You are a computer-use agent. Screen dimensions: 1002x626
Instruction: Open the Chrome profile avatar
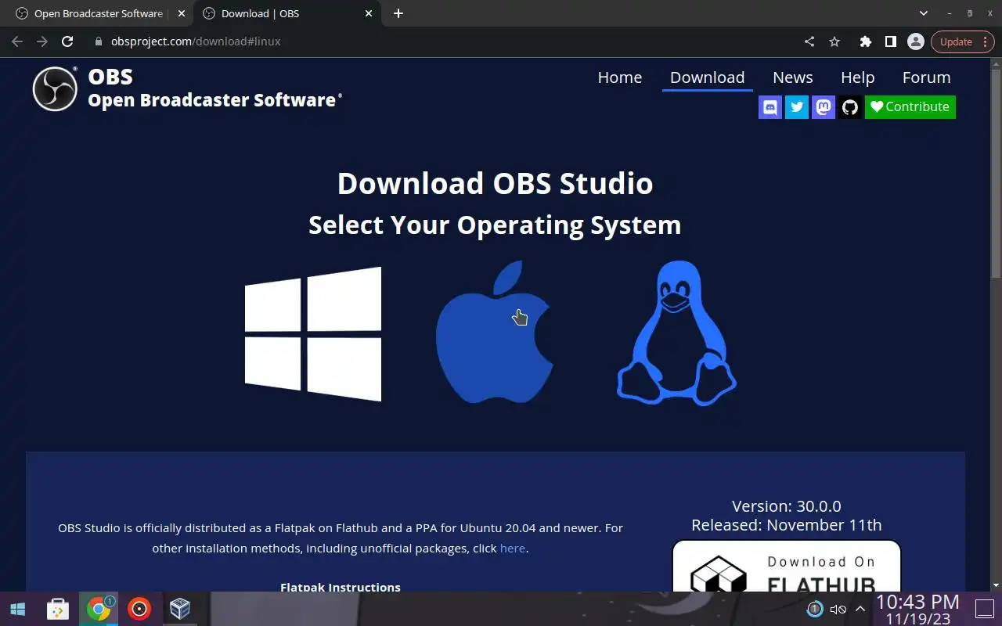pos(916,41)
